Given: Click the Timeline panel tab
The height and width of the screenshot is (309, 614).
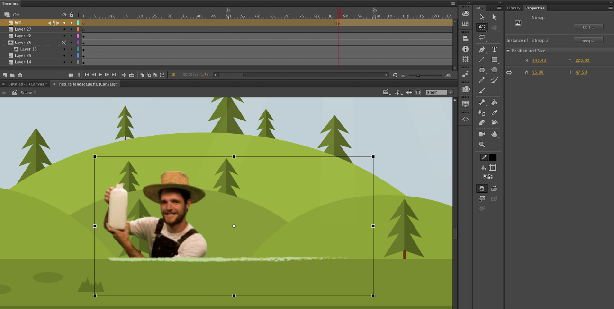Looking at the screenshot, I should [x=10, y=3].
